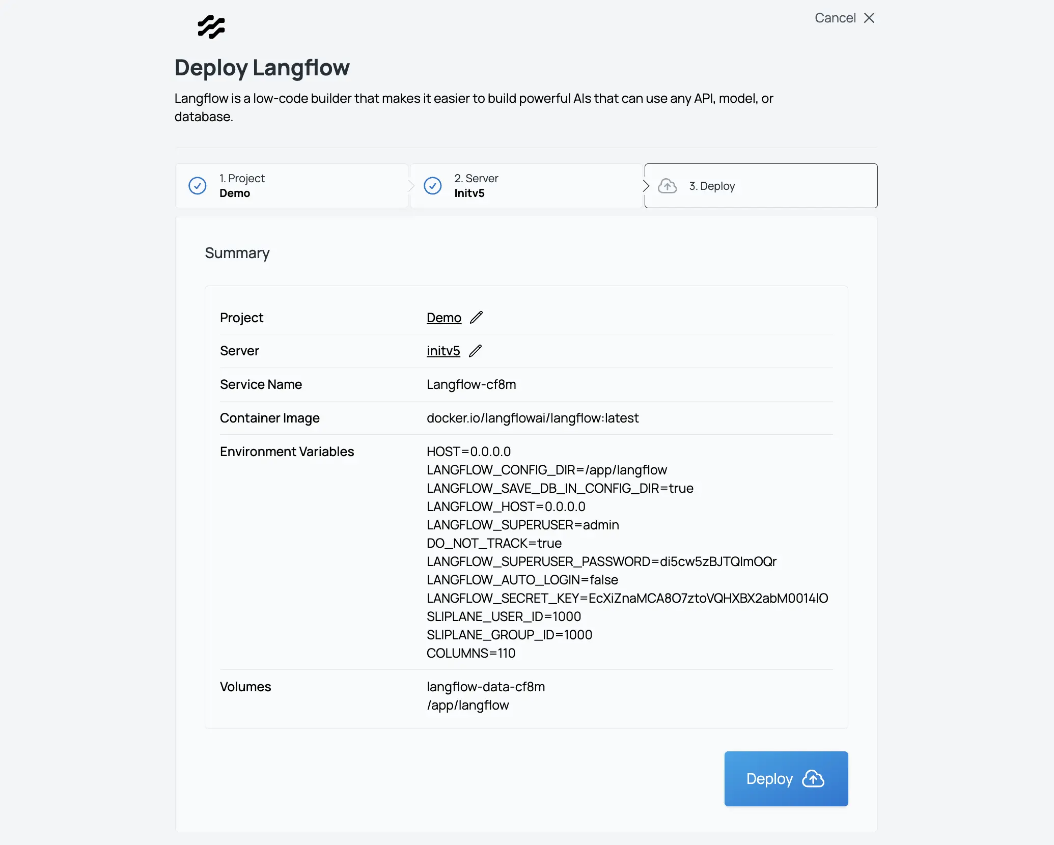The height and width of the screenshot is (845, 1054).
Task: Select the LANGFLOW_SUPERUSER_PASSWORD line
Action: click(602, 561)
